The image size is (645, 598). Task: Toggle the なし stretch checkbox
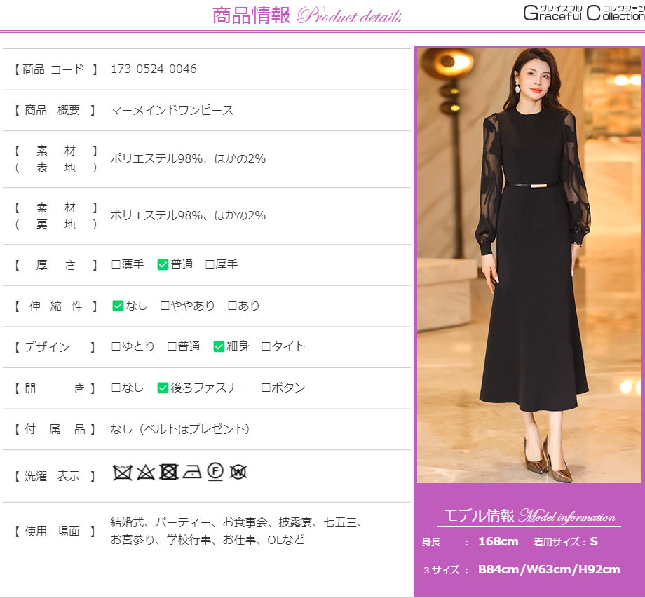pos(118,306)
